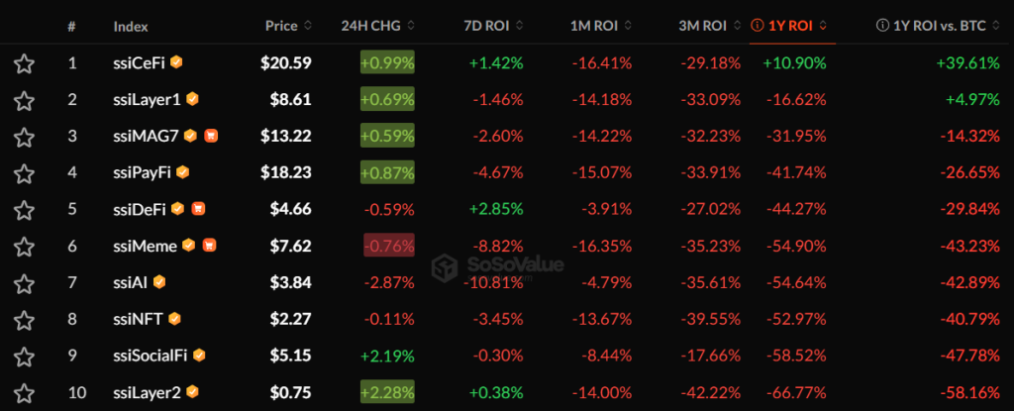1014x411 pixels.
Task: Open the ssiPayFi index link
Action: (143, 172)
